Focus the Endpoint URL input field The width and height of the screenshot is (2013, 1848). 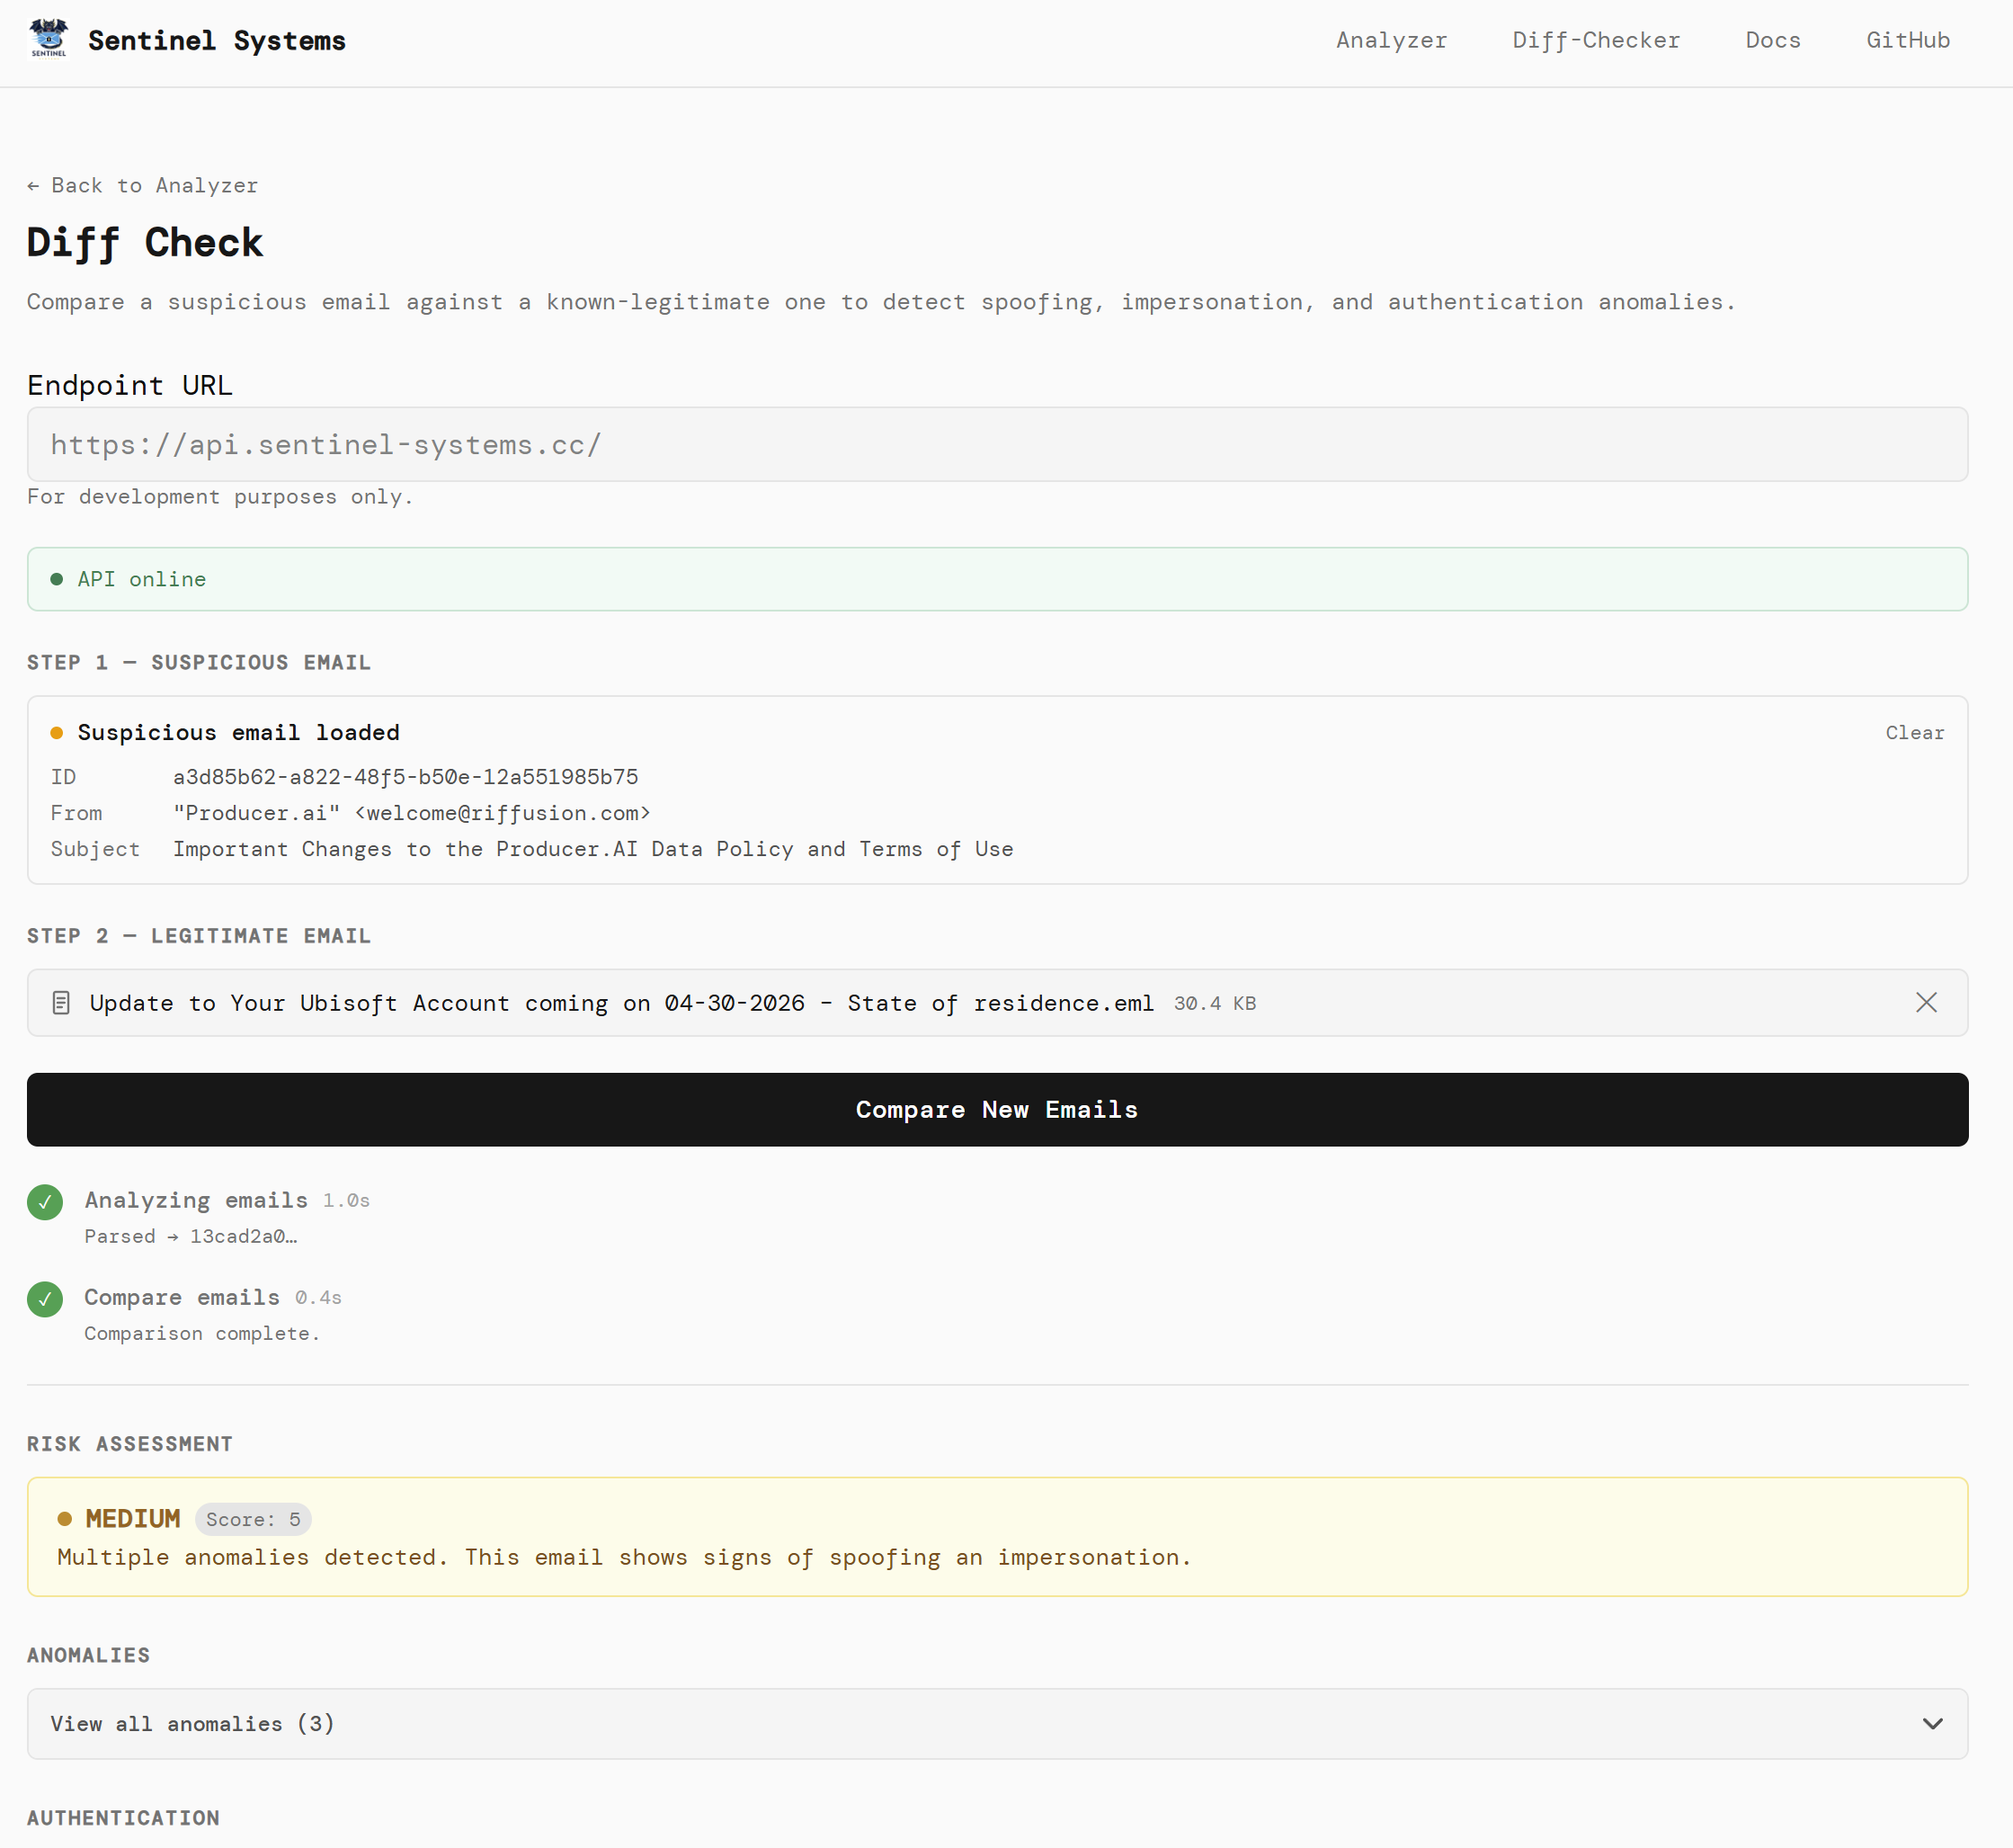pyautogui.click(x=997, y=444)
